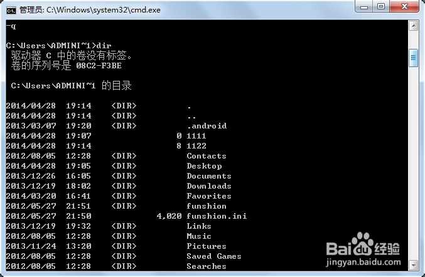
Task: Click the file size value 4,020
Action: point(169,216)
